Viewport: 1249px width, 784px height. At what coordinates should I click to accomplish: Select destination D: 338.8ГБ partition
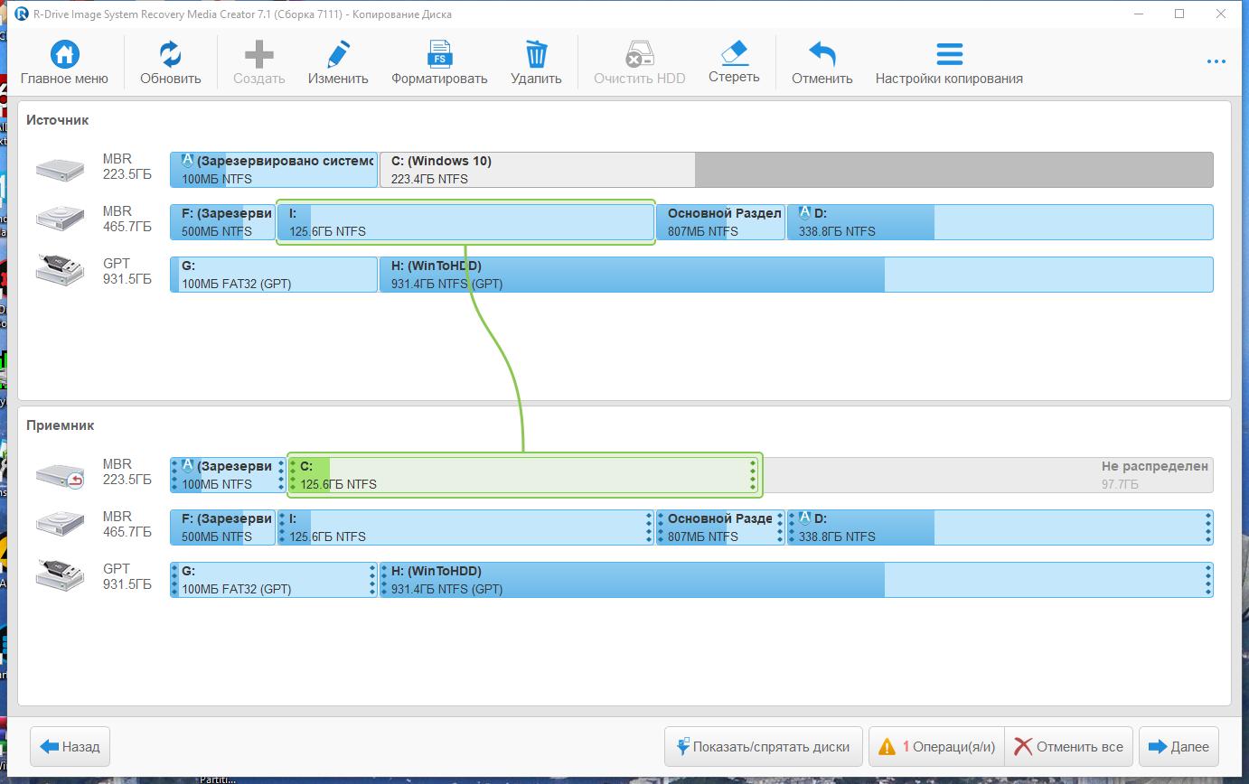(1000, 527)
